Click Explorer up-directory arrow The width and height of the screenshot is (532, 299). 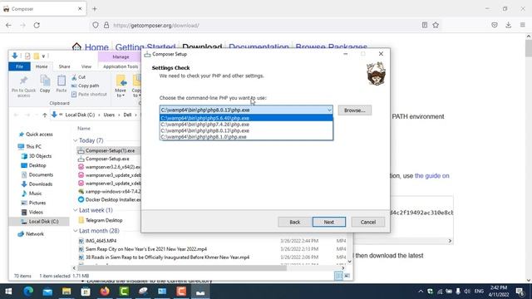[44, 115]
